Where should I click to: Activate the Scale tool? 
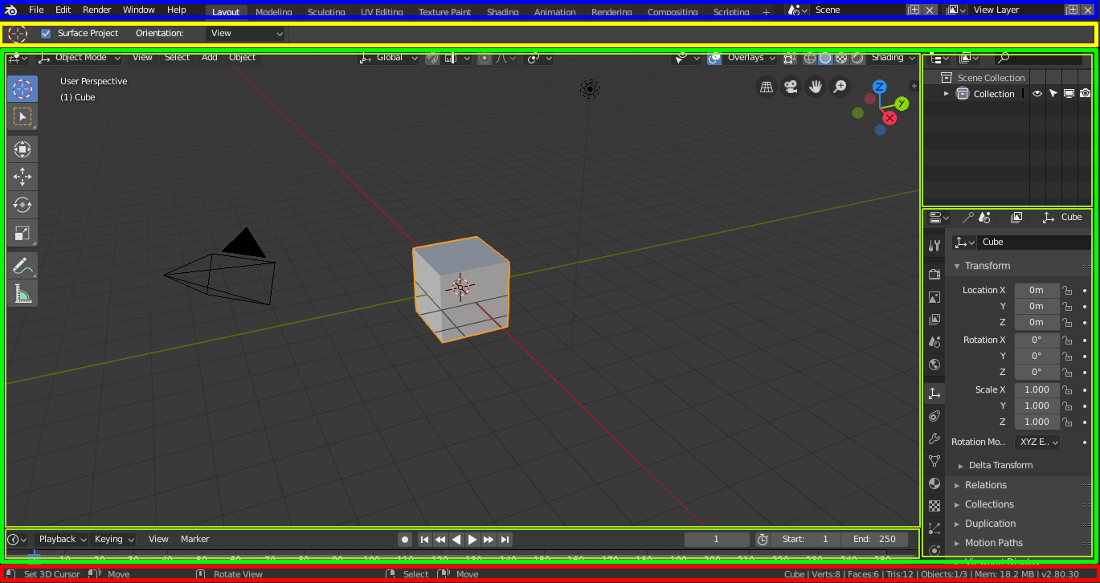(22, 233)
